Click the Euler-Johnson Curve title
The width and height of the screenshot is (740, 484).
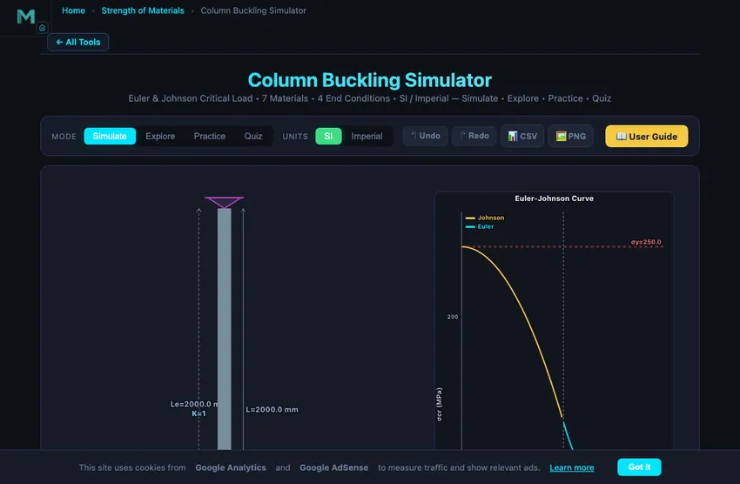click(554, 198)
